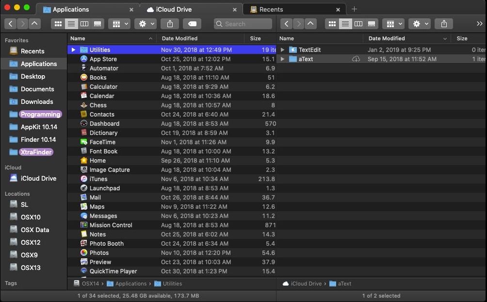Select the Chess application icon

[84, 105]
